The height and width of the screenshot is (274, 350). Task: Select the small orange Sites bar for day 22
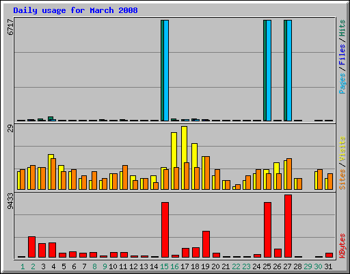238,187
